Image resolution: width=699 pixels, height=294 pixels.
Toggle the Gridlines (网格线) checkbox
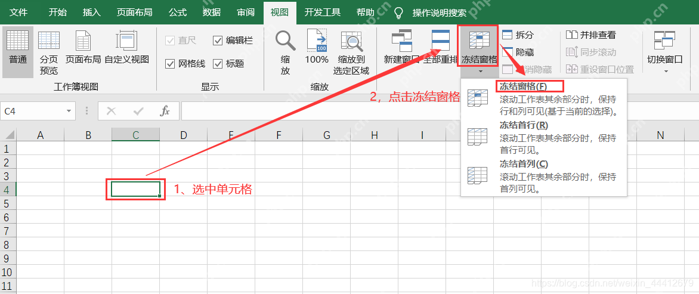click(x=170, y=64)
